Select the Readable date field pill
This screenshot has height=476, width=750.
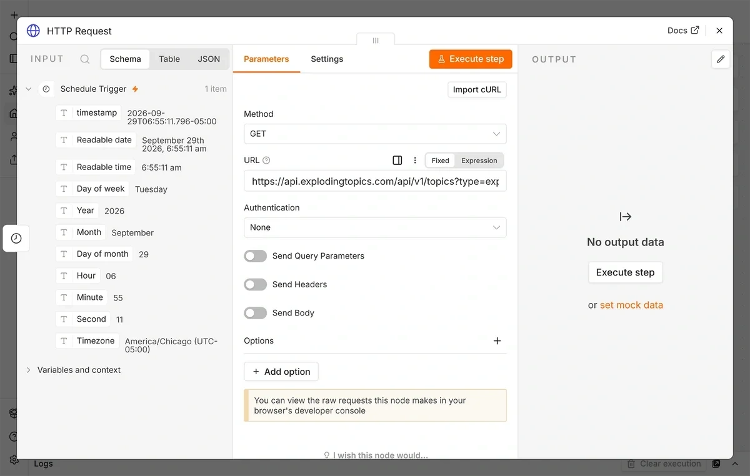[96, 140]
